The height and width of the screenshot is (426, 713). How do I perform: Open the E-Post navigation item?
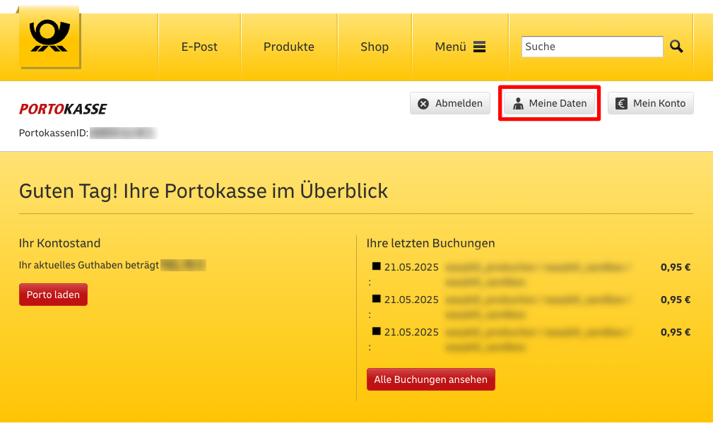(199, 47)
